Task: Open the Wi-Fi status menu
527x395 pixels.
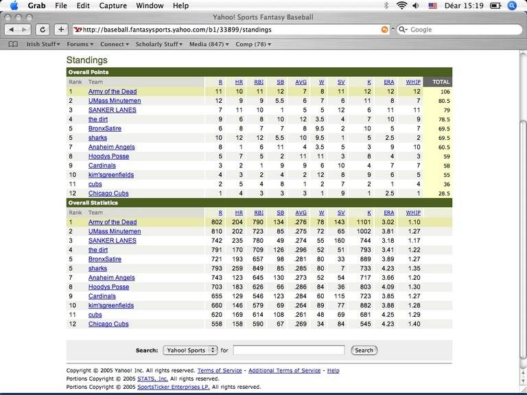Action: pos(401,5)
